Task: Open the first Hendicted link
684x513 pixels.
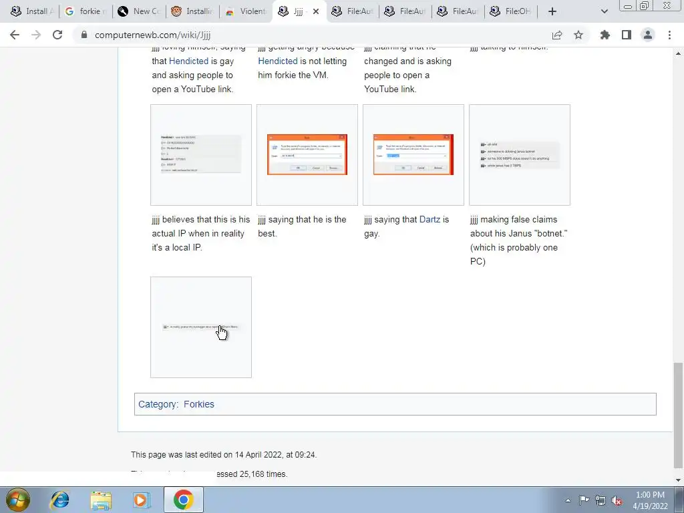Action: tap(188, 61)
